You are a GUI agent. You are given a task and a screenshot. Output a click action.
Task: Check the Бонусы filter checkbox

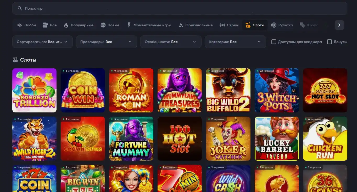pos(329,41)
